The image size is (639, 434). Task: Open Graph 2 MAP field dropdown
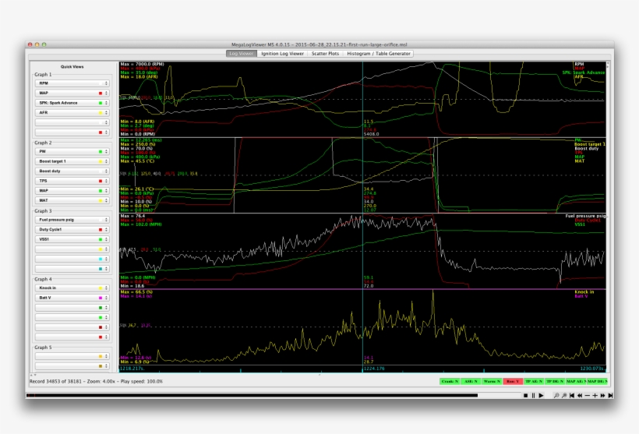pos(72,191)
